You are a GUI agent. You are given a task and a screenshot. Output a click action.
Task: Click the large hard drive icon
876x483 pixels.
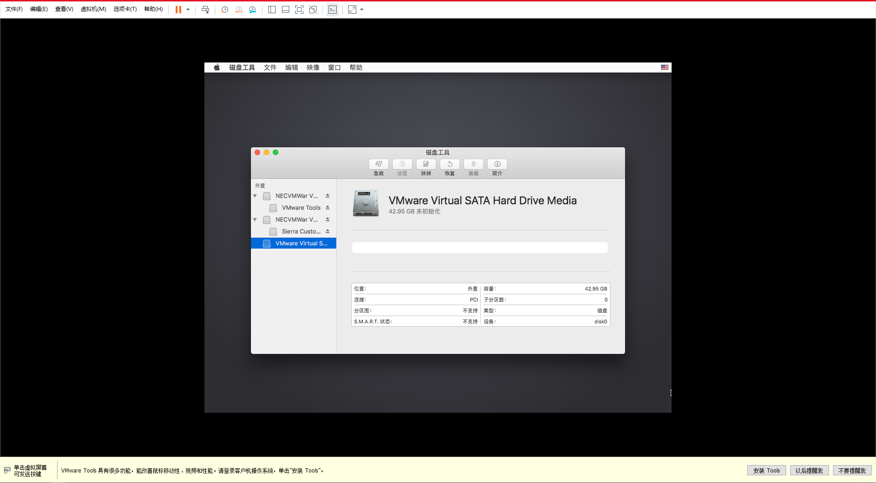(366, 203)
